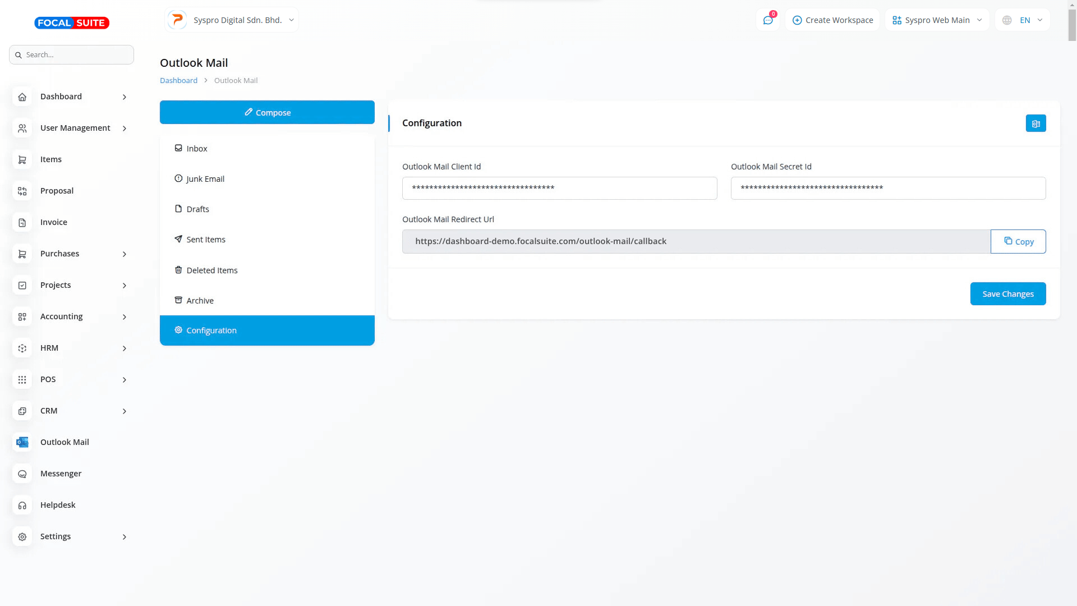
Task: Click the chat notification icon in header
Action: point(768,20)
